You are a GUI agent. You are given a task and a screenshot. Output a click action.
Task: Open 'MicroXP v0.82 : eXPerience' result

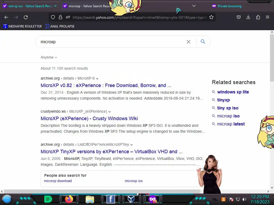click(106, 85)
